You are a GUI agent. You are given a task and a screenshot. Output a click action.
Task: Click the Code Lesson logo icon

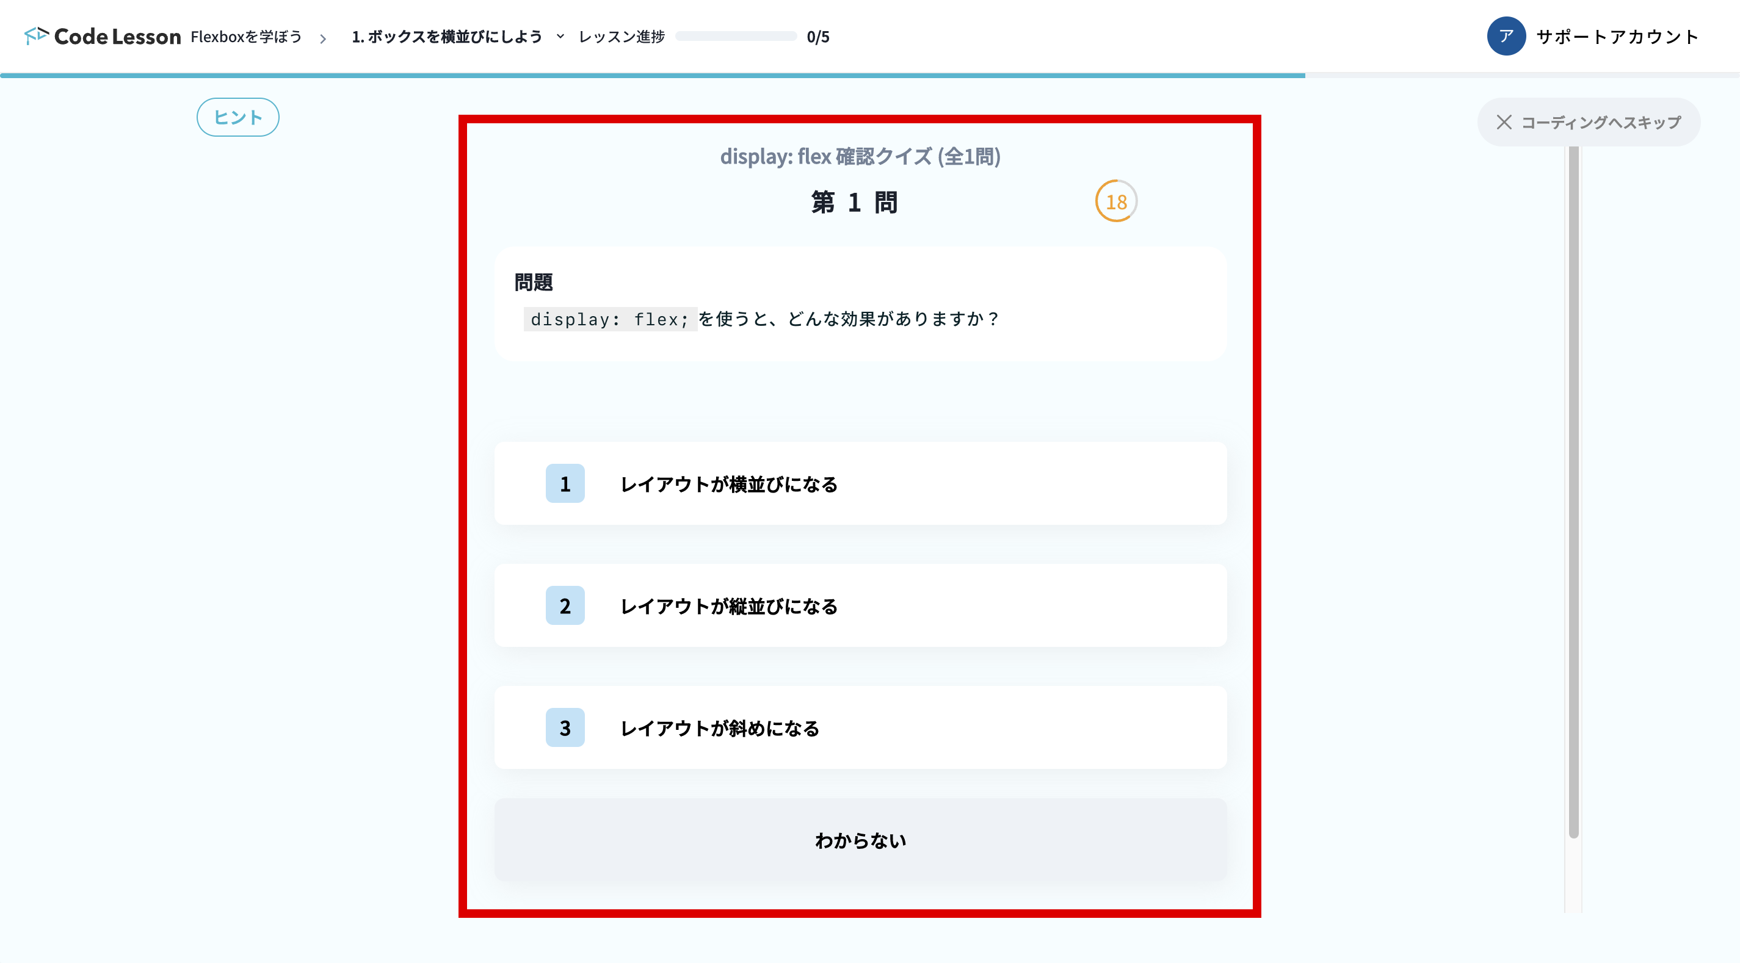(37, 36)
